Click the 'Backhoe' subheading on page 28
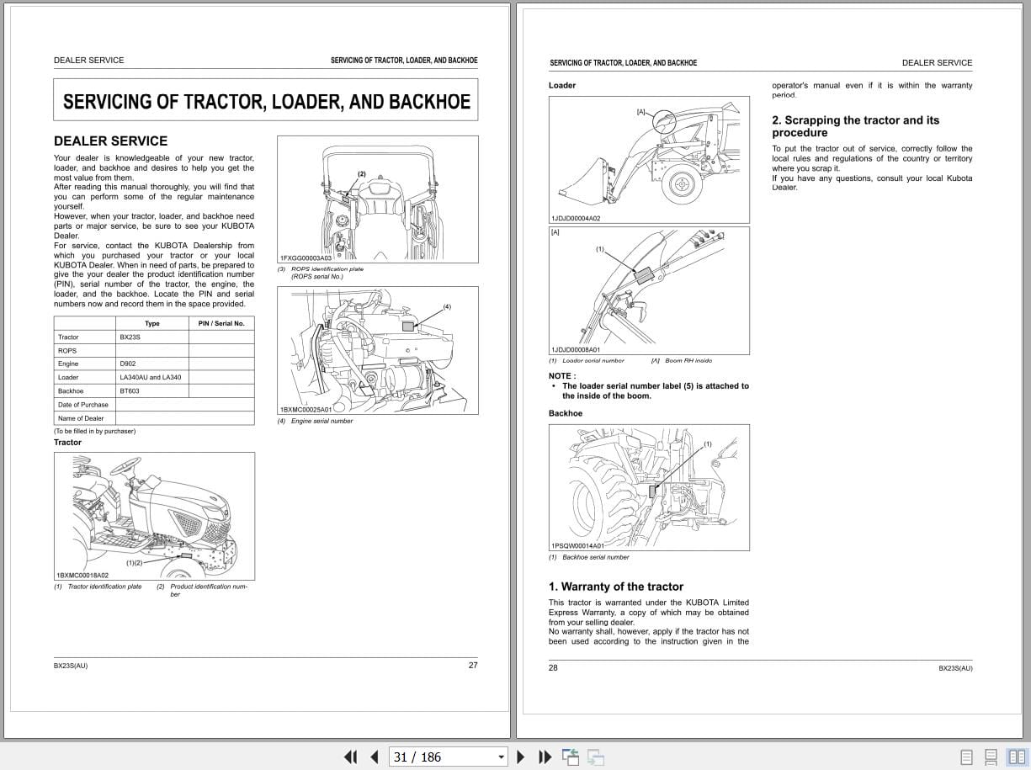1031x770 pixels. click(566, 413)
